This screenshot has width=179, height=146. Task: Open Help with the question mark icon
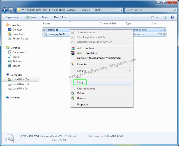172,17
